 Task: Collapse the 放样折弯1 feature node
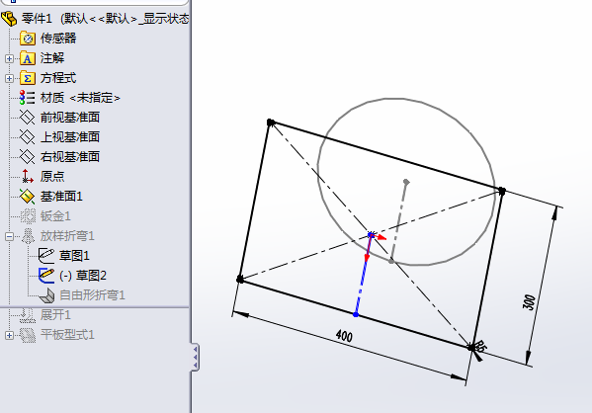pyautogui.click(x=10, y=236)
